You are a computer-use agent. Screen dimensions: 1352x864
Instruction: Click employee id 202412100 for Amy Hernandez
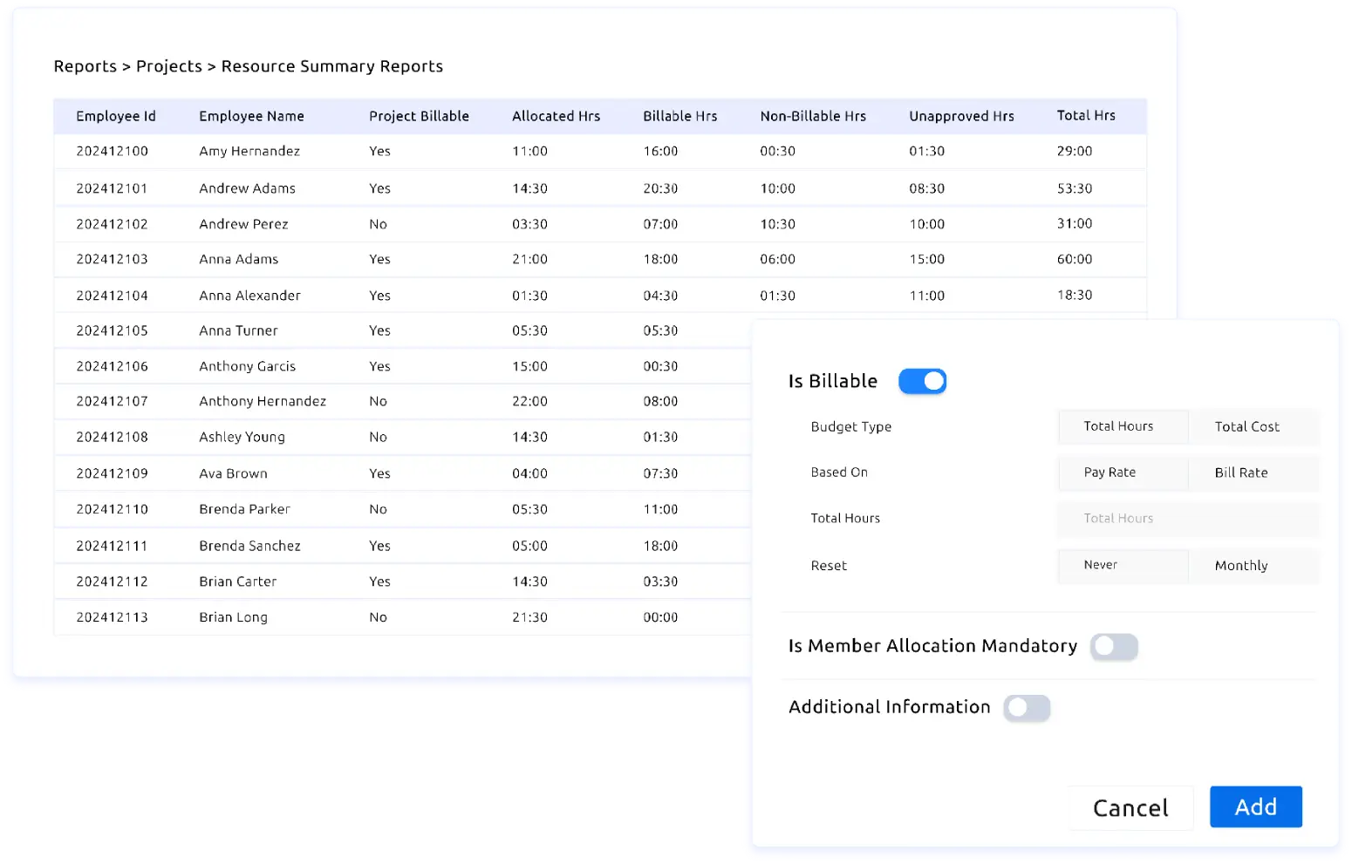tap(112, 151)
